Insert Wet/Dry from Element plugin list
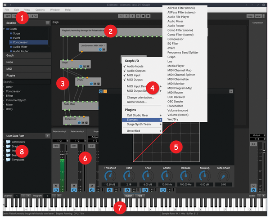The height and width of the screenshot is (219, 270). 173,119
